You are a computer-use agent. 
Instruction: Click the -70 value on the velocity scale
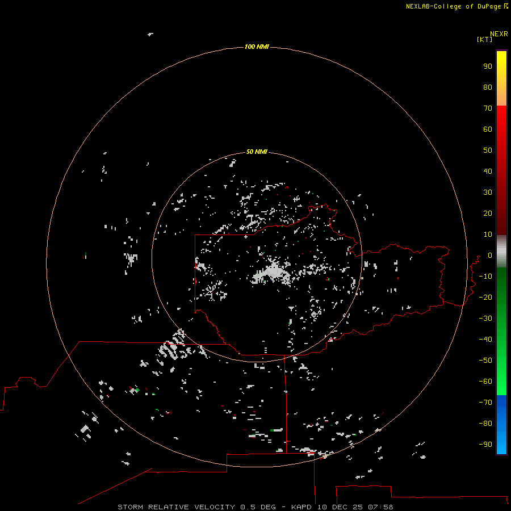point(485,403)
